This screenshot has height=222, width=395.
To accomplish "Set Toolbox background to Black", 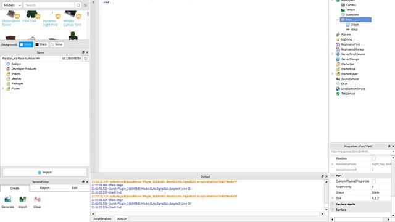I will coord(41,44).
